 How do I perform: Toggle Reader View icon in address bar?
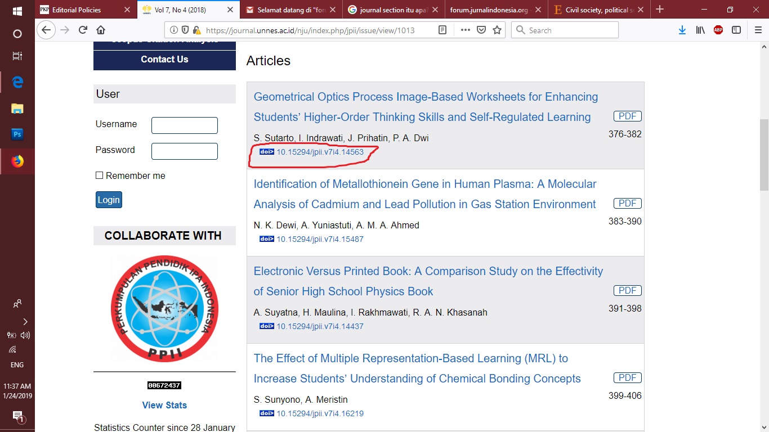click(x=442, y=30)
